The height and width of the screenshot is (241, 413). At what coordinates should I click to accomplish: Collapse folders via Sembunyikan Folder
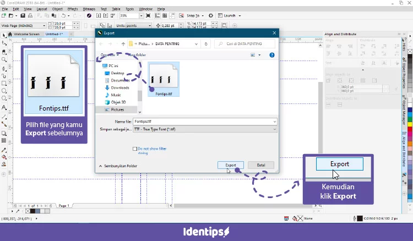(x=118, y=166)
